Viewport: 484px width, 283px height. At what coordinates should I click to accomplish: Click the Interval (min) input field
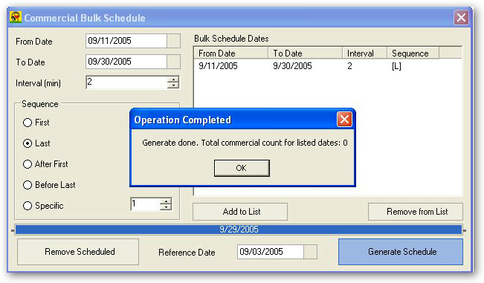click(126, 82)
